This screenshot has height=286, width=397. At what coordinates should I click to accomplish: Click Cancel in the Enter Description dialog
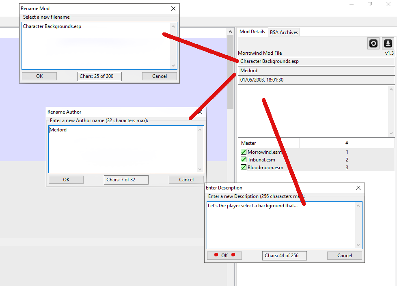(x=345, y=256)
